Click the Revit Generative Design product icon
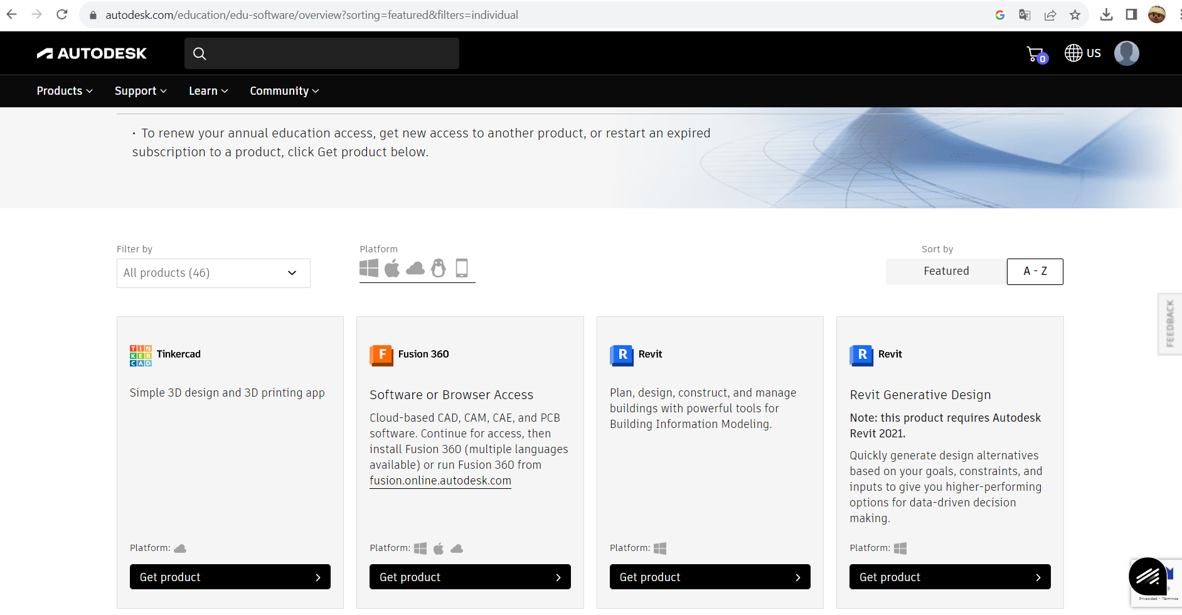This screenshot has height=615, width=1182. tap(861, 355)
